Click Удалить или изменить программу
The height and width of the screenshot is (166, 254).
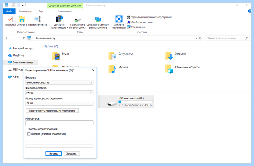149,17
